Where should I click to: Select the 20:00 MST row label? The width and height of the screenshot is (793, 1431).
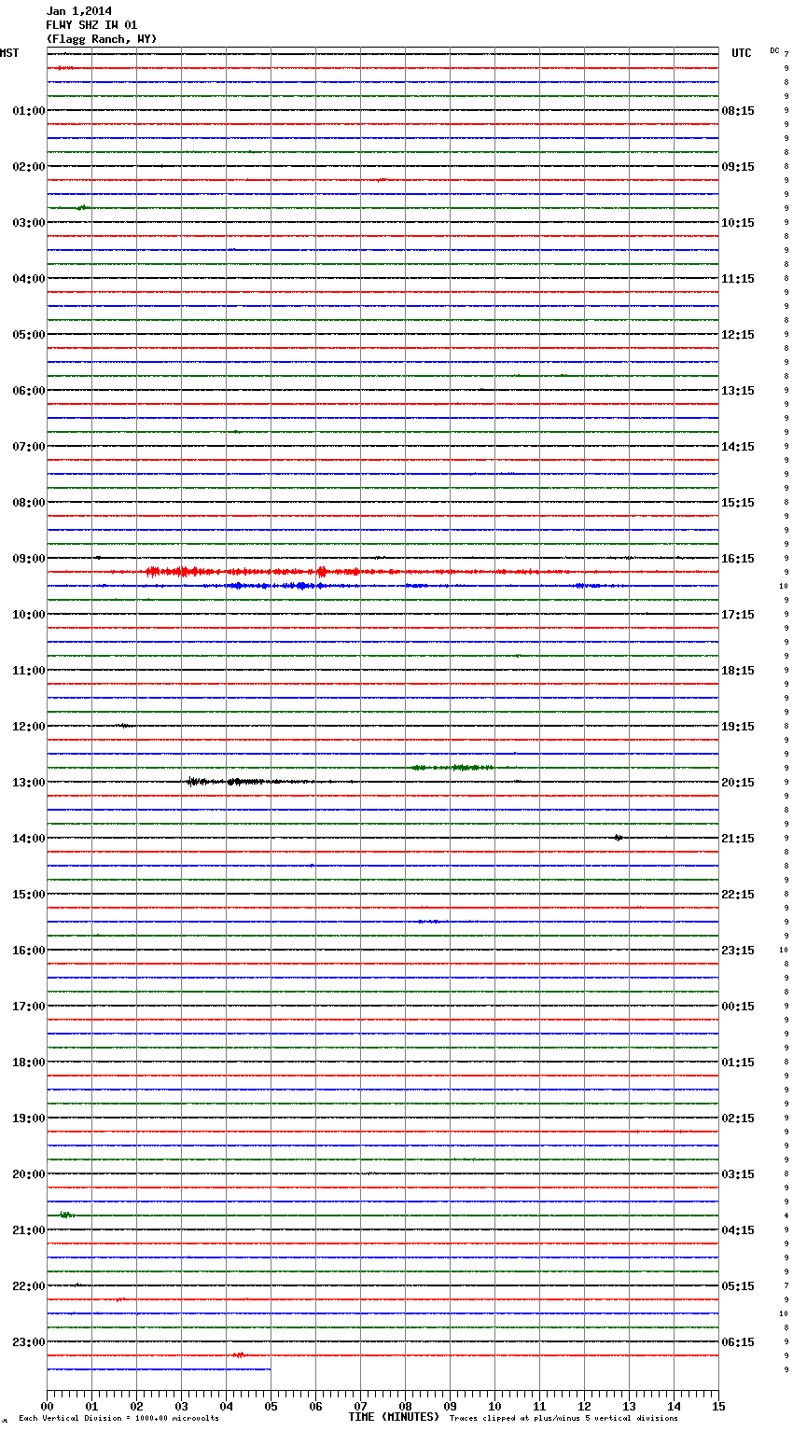(x=29, y=1174)
